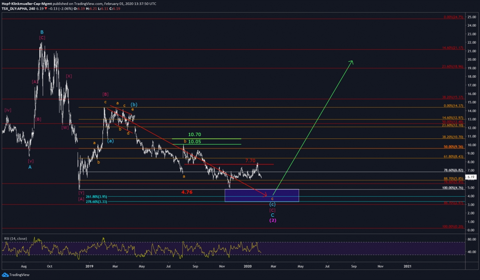Select the 38.20%(10.70) retracement label

(453, 137)
